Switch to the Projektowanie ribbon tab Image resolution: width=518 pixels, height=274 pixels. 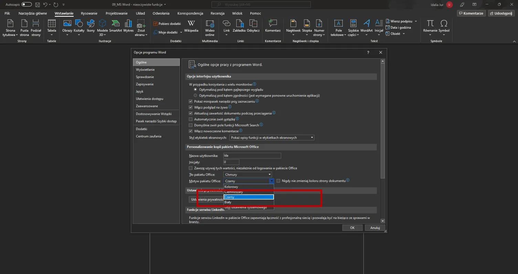tap(116, 13)
